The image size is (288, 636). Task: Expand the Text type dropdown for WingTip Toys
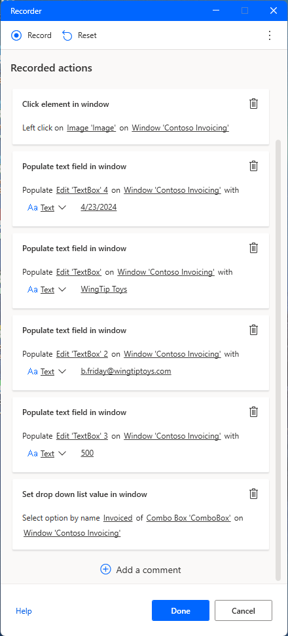(62, 289)
